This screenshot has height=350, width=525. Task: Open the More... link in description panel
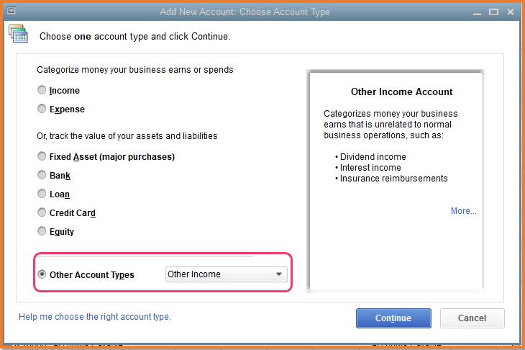[463, 211]
